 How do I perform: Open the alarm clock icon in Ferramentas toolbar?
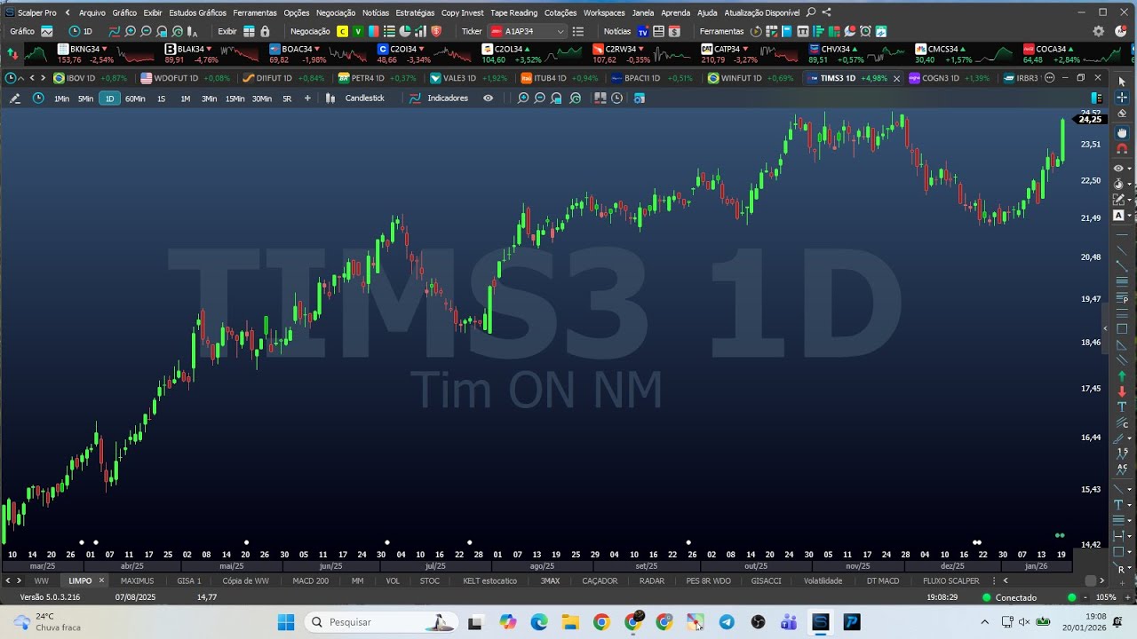865,31
